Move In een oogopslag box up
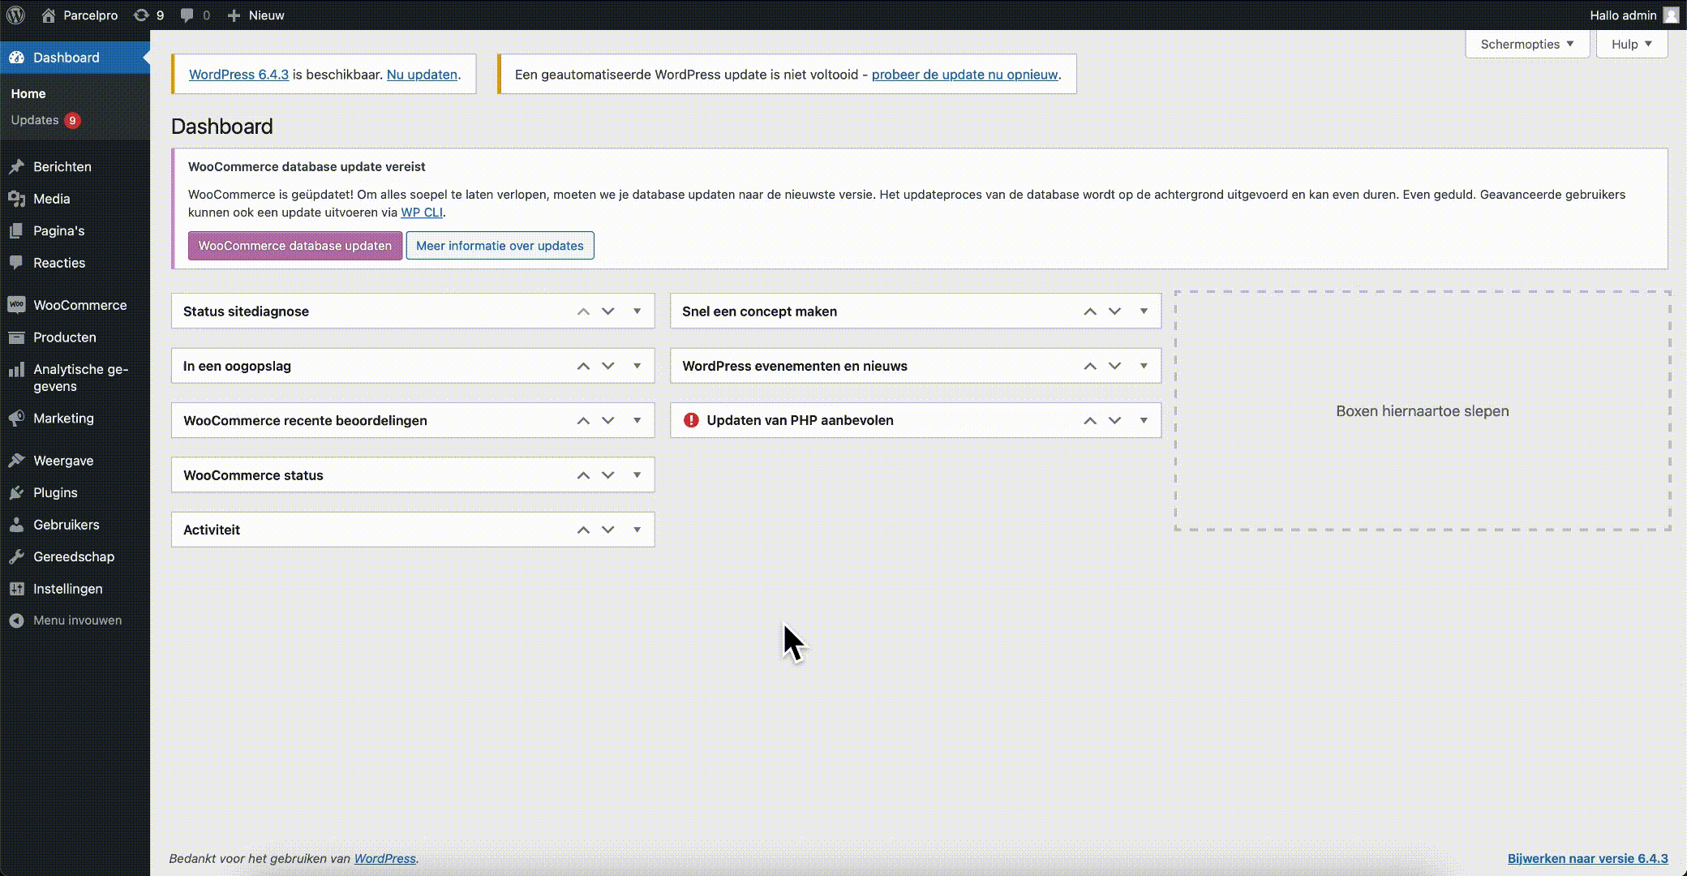This screenshot has height=876, width=1687. click(x=583, y=366)
